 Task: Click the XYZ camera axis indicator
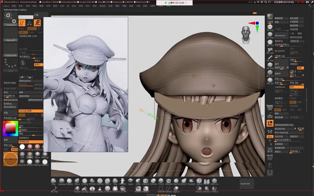pyautogui.click(x=254, y=26)
